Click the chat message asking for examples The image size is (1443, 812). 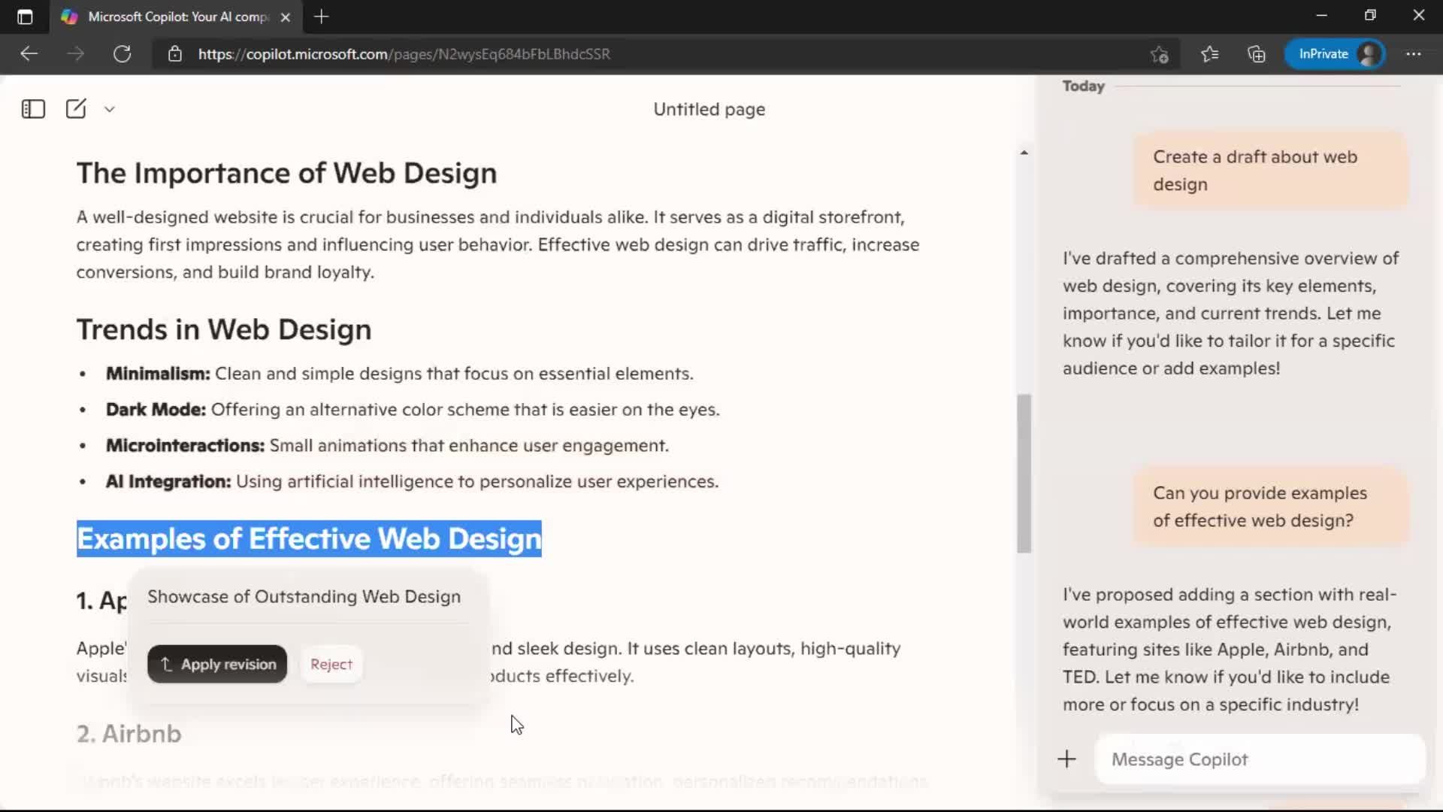(x=1270, y=507)
